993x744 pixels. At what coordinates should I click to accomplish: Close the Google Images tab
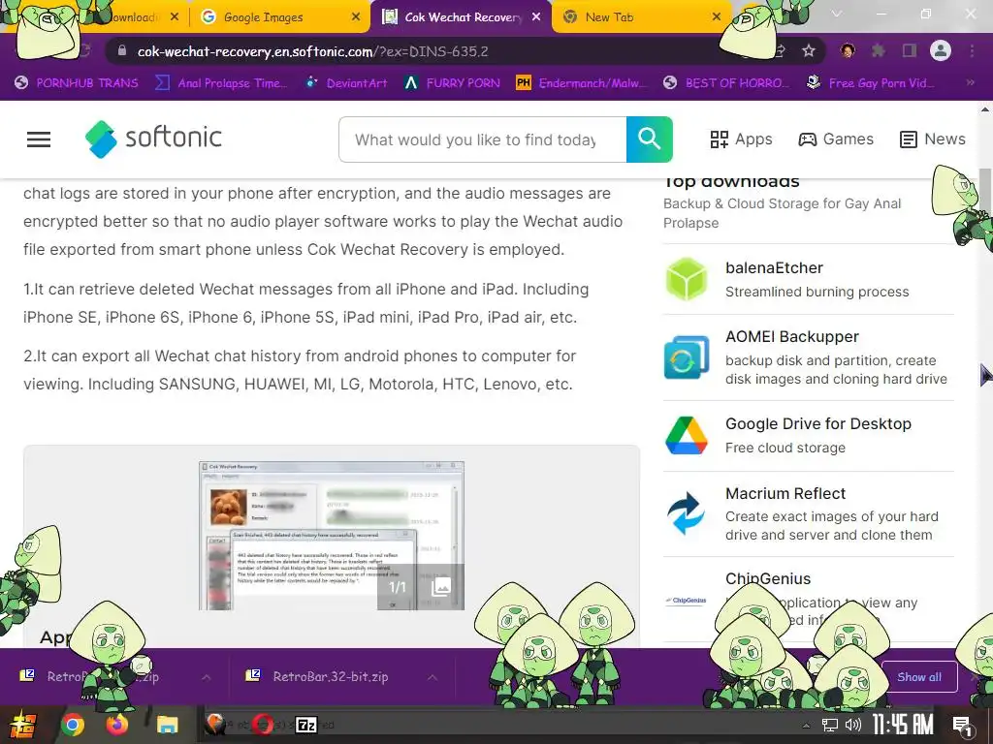(356, 17)
